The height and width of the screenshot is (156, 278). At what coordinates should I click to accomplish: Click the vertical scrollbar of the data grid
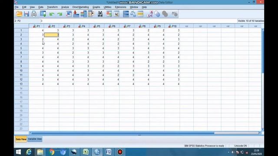tap(262, 52)
